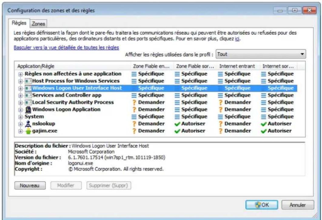Viewport: 322px width, 220px height.
Task: Switch to the Zones tab
Action: 39,24
